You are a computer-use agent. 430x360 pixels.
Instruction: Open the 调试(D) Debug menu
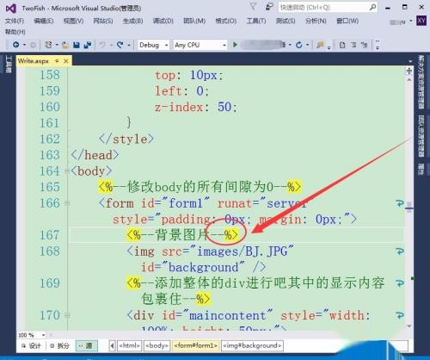click(x=163, y=21)
